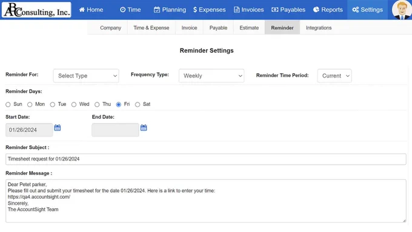Open the Reports menu label
Image resolution: width=412 pixels, height=232 pixels.
[x=332, y=10]
